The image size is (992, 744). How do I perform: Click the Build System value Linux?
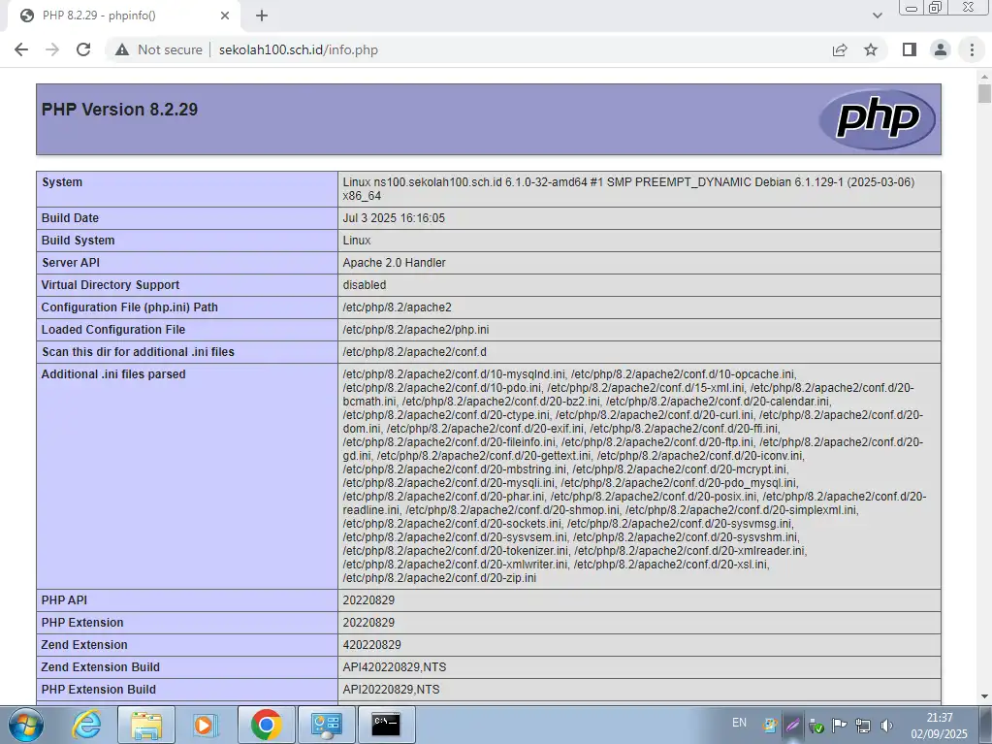(357, 241)
